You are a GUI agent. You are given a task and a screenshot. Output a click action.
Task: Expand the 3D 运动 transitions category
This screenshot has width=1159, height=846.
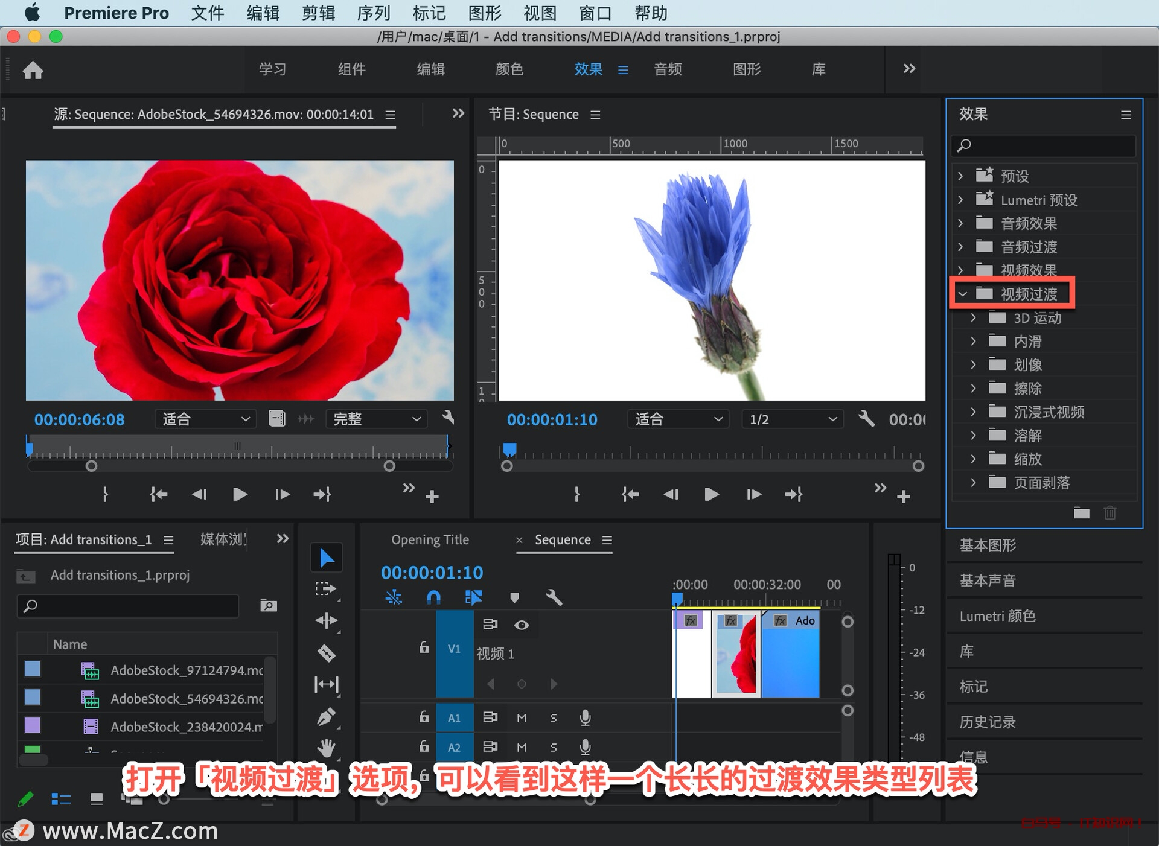coord(973,318)
